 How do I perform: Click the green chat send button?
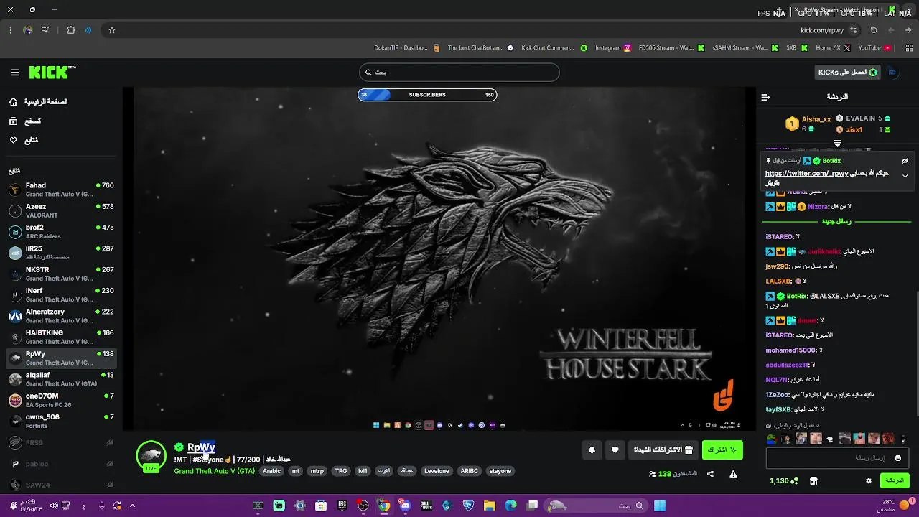(x=895, y=480)
